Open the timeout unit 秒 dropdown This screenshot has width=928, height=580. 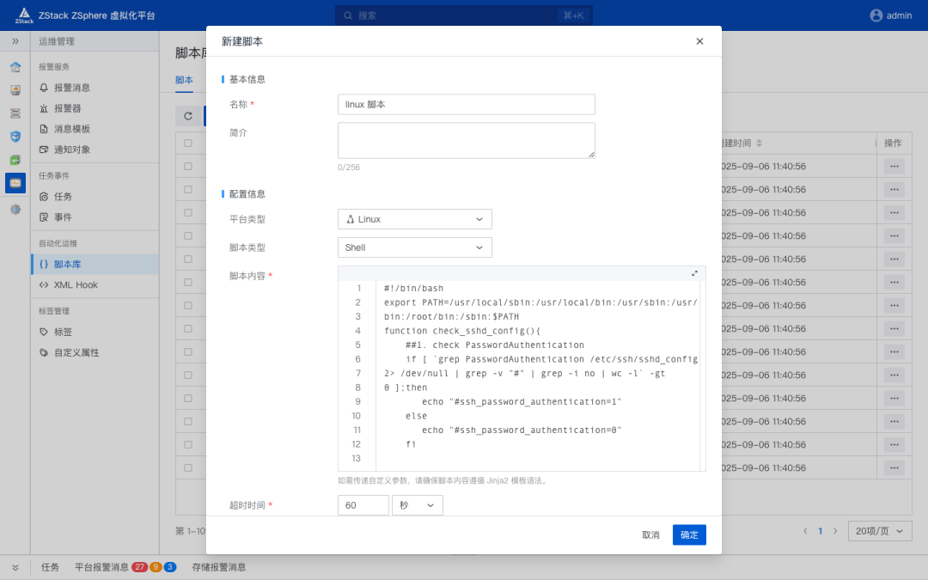point(418,505)
